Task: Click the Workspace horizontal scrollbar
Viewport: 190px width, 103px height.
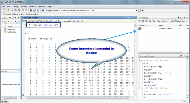Action: pyautogui.click(x=163, y=52)
